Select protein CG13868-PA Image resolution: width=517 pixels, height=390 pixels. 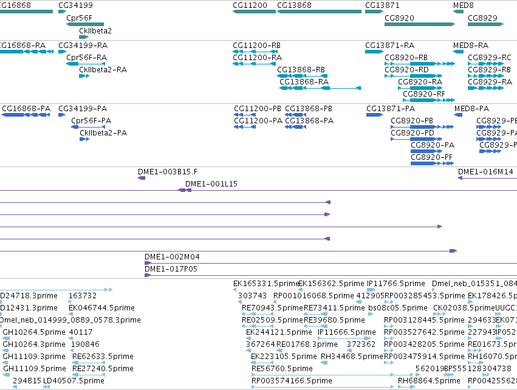click(x=295, y=127)
